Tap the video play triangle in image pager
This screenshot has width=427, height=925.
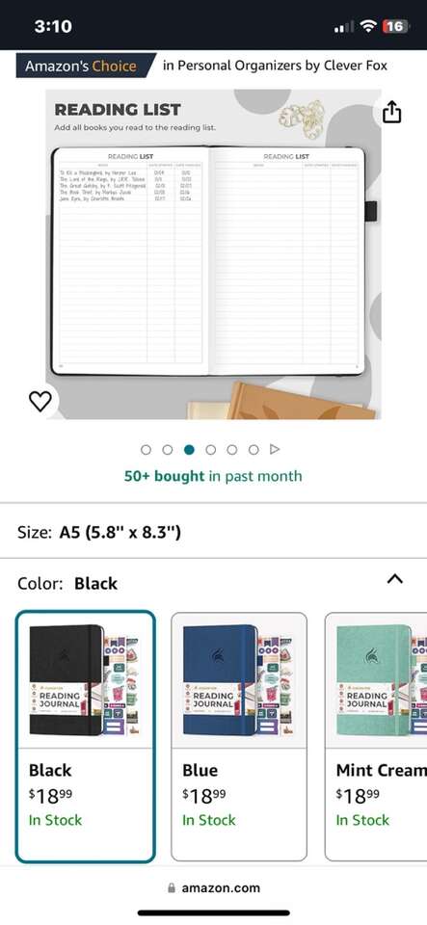point(275,450)
